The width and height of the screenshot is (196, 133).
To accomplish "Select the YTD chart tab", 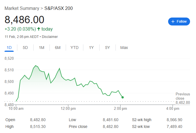I will [75, 48].
